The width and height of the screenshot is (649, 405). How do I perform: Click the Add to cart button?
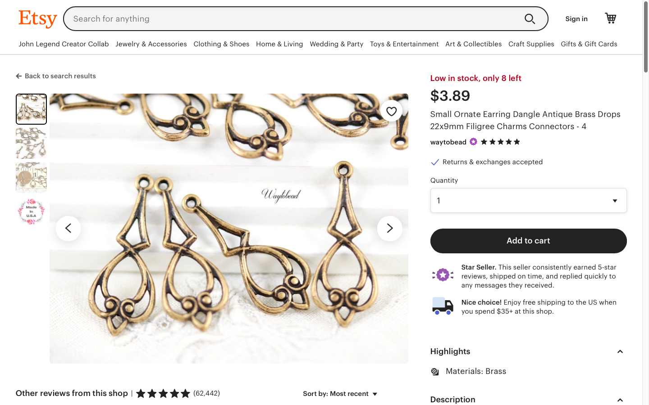coord(528,241)
